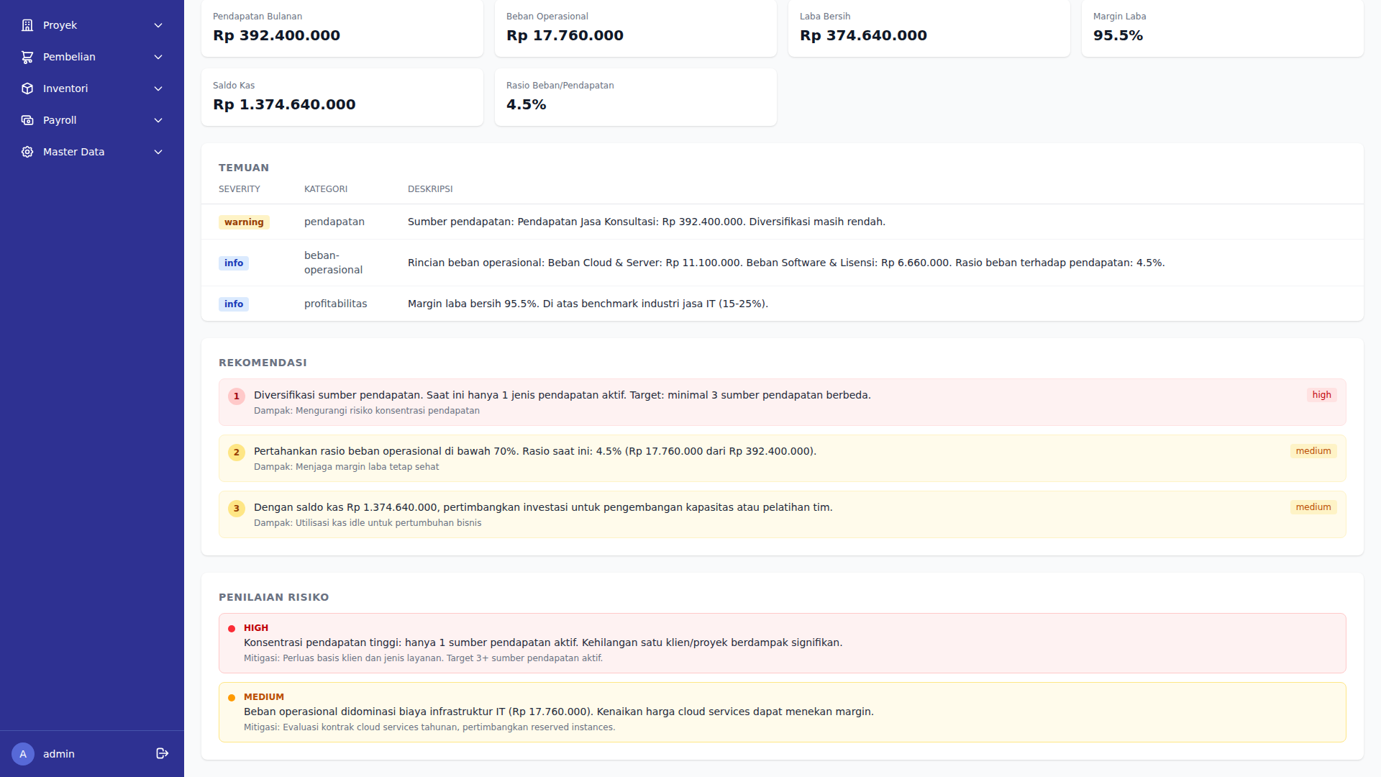Click the red HIGH risk dot
Viewport: 1381px width, 777px height.
(232, 628)
